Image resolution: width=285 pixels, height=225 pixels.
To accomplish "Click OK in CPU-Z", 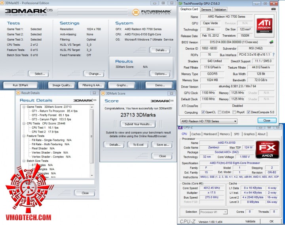I will 272,221.
